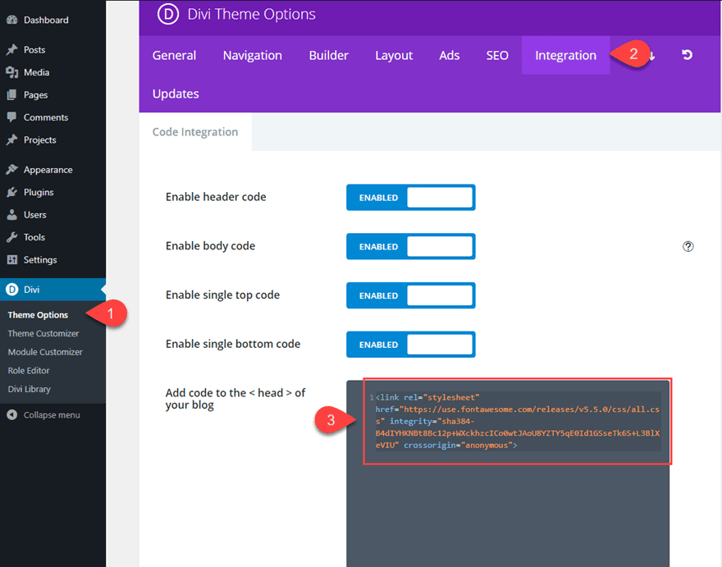Open Theme Options submenu link
722x567 pixels.
(x=38, y=315)
